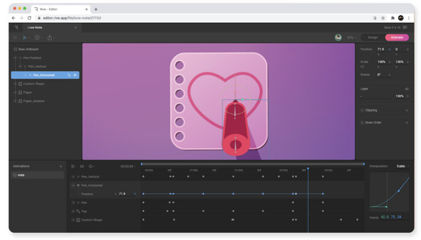Collapse the Draw Order section
This screenshot has width=421, height=240.
click(362, 122)
